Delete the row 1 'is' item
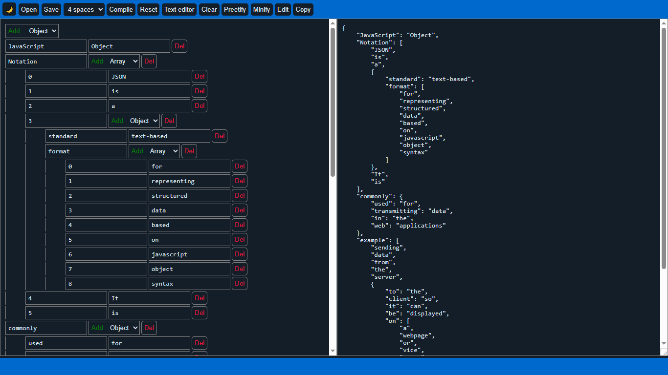Viewport: 668px width, 375px height. 200,91
